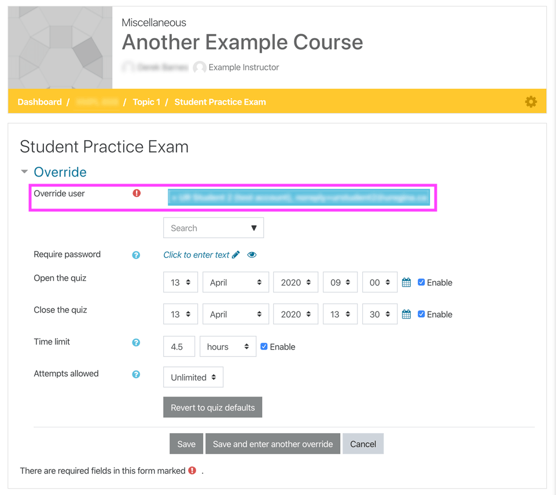556x495 pixels.
Task: Open Topic 1 from the breadcrumb
Action: coord(146,101)
